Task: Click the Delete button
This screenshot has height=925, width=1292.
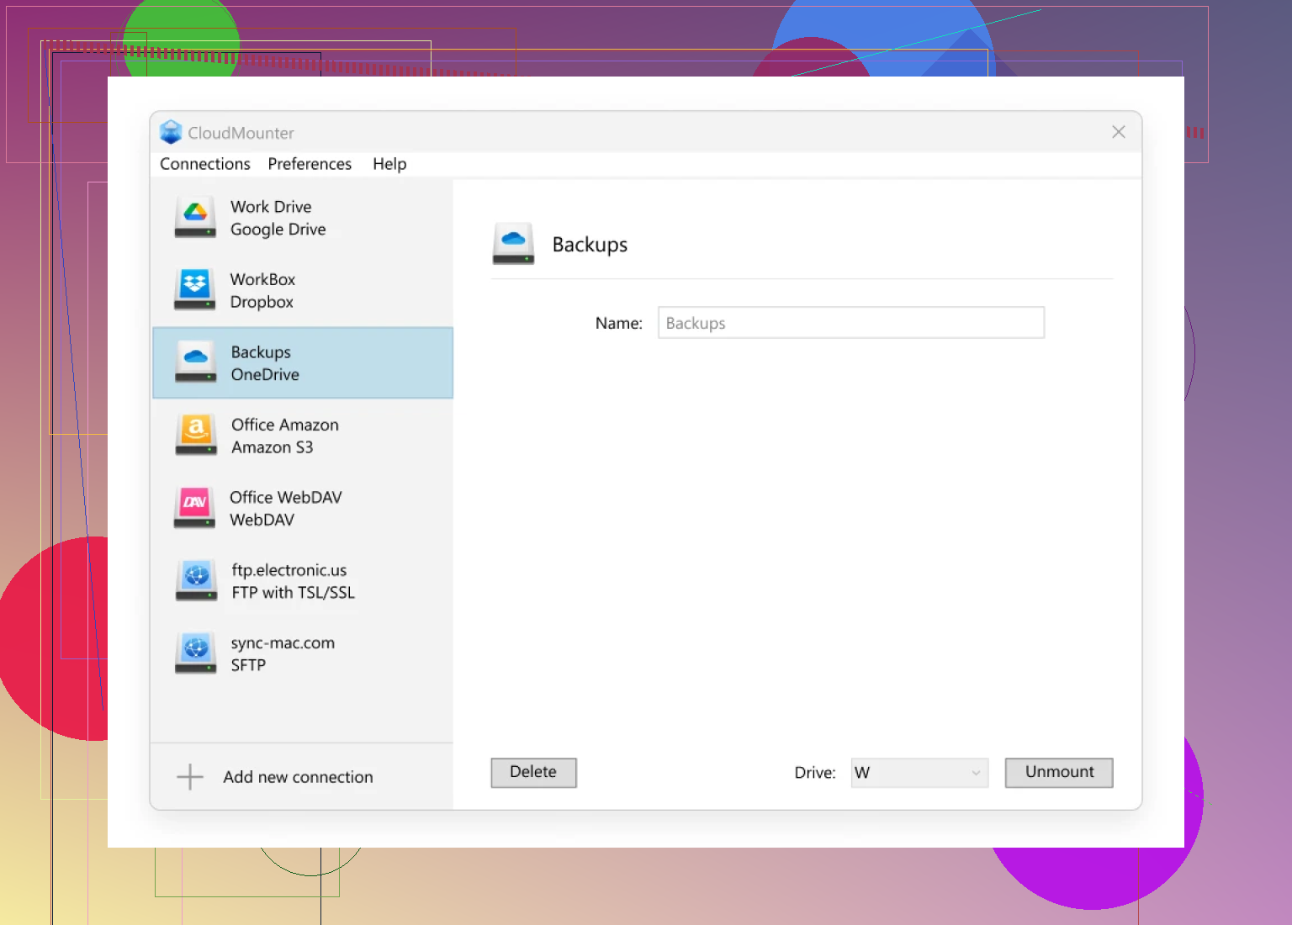Action: [x=533, y=773]
